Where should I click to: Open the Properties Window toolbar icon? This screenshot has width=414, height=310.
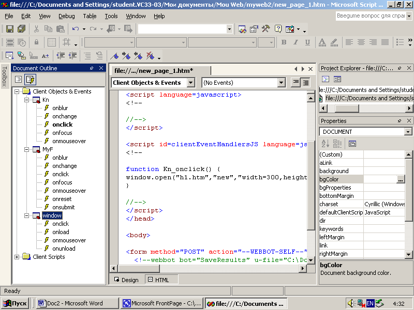(254, 29)
